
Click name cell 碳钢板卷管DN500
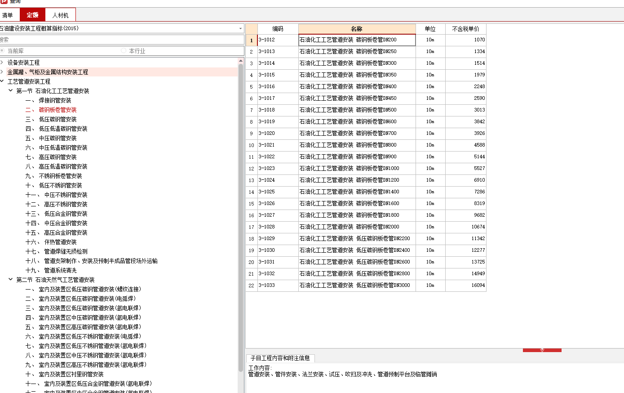click(x=357, y=110)
